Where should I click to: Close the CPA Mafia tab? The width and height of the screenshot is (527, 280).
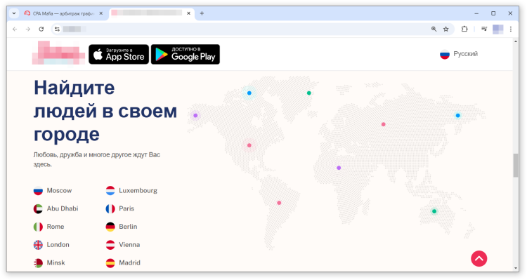tap(100, 13)
